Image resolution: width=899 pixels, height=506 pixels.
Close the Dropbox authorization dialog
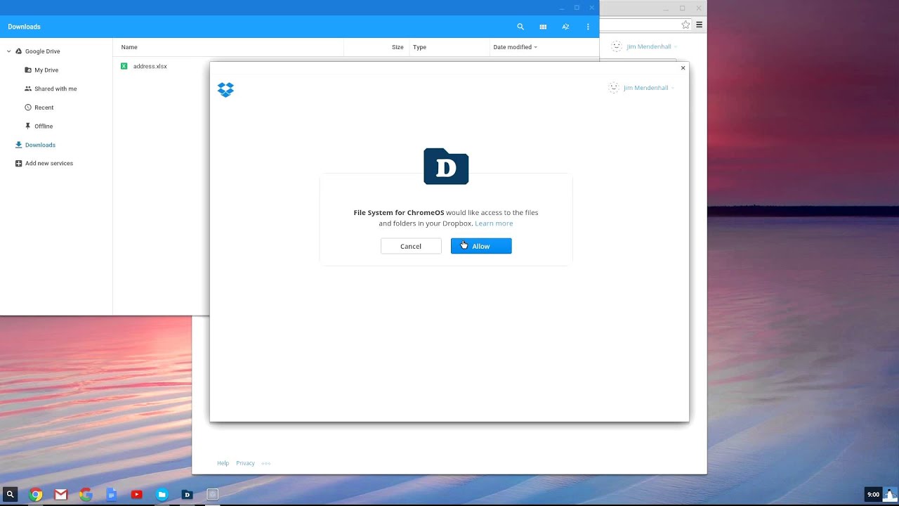tap(683, 68)
